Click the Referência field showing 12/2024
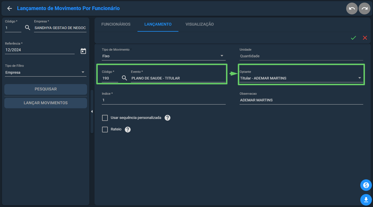 [x=40, y=50]
